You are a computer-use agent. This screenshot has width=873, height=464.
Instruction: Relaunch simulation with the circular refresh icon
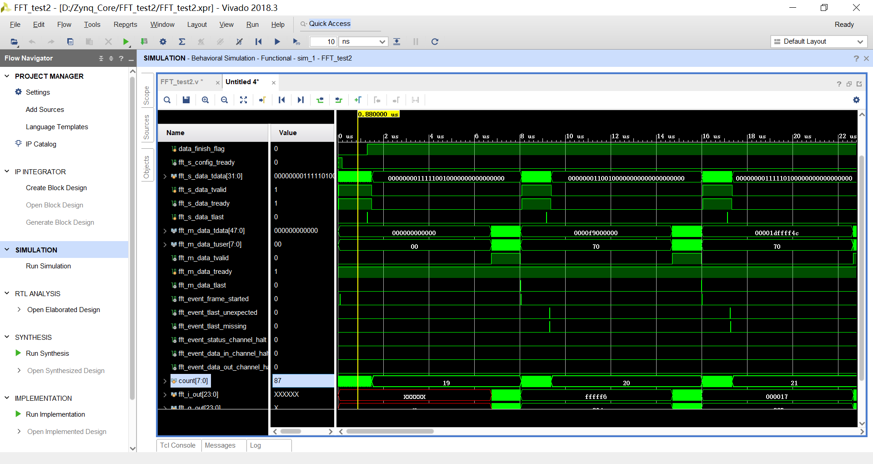434,41
